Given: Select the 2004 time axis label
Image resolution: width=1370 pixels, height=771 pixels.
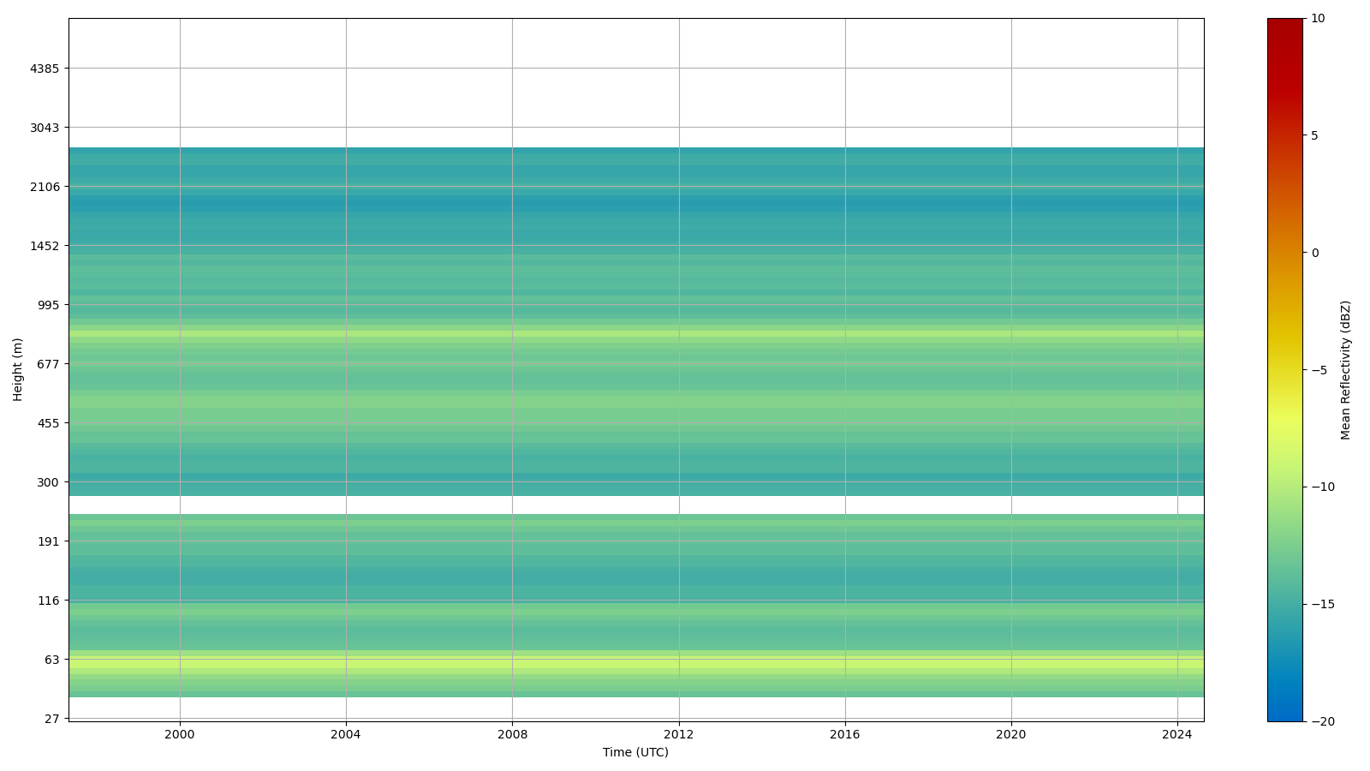Looking at the screenshot, I should [x=346, y=734].
